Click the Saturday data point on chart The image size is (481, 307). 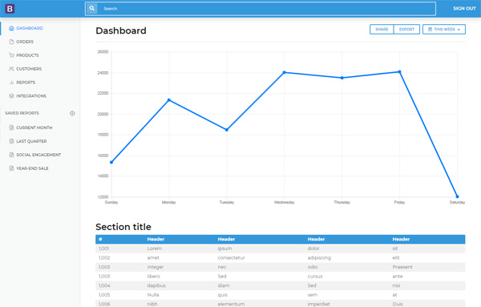458,196
